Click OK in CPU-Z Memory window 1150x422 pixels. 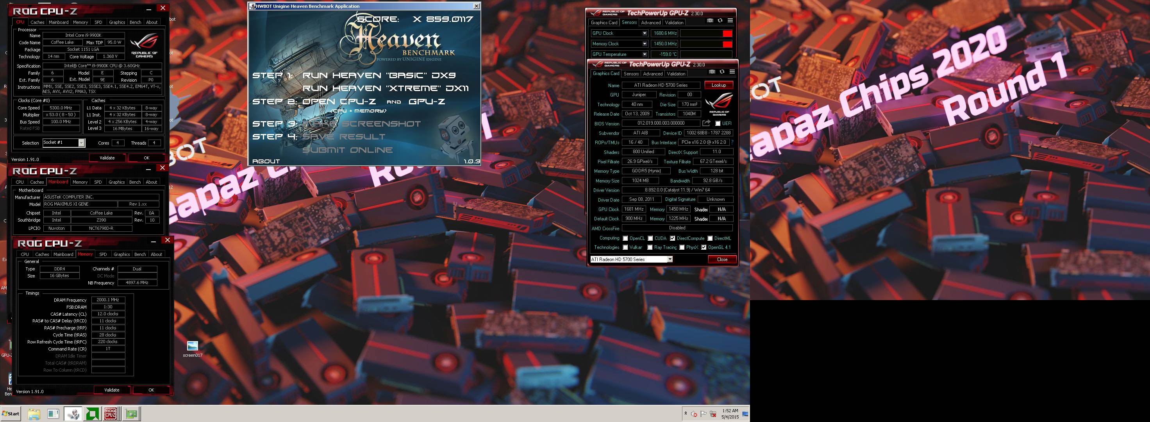point(151,390)
